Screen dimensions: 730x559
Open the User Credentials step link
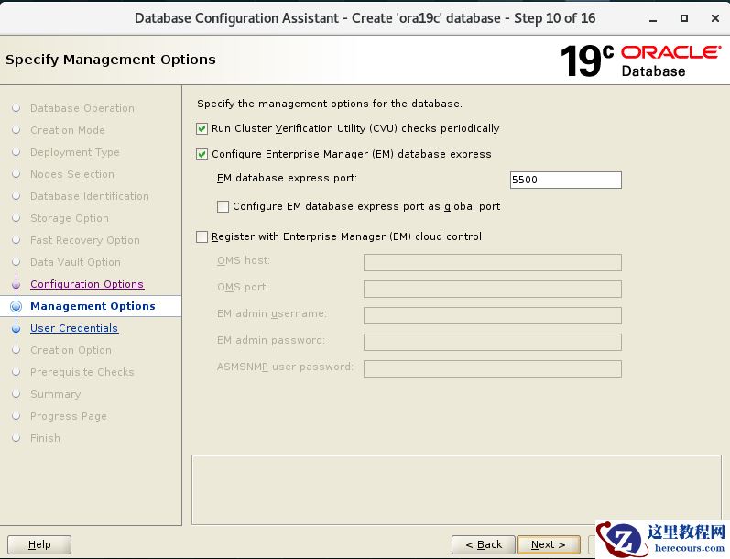74,328
